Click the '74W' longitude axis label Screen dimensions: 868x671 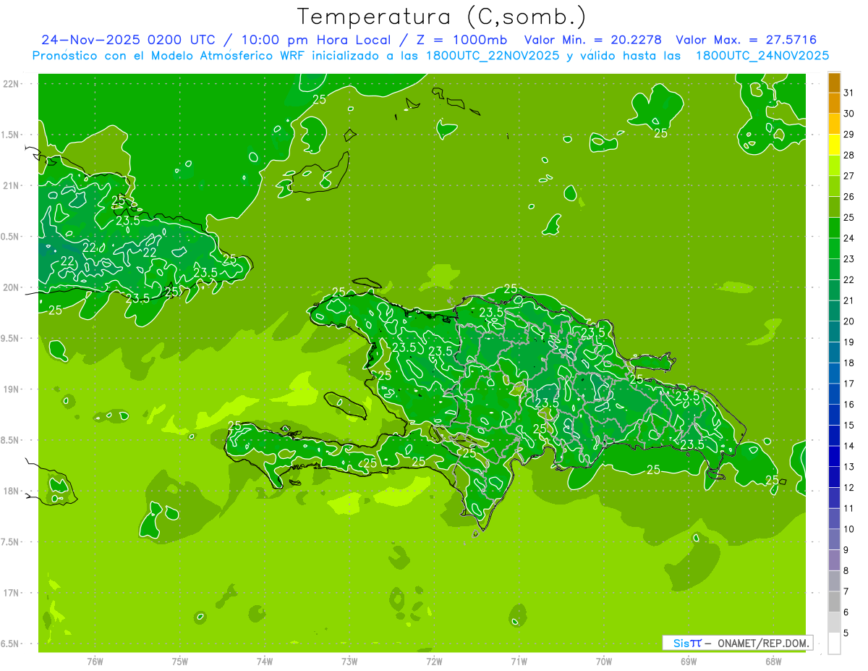click(265, 661)
